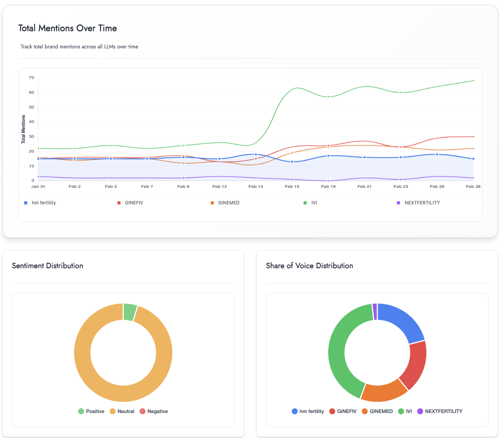This screenshot has height=438, width=499.
Task: Click the hm fertility data point at Feb 26
Action: click(x=437, y=154)
